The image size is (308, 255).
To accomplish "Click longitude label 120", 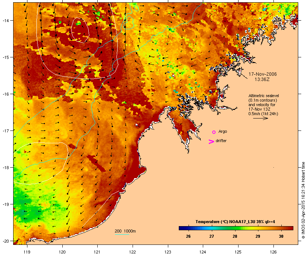I will (x=62, y=252).
